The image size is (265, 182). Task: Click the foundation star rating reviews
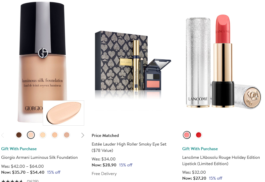(x=20, y=181)
